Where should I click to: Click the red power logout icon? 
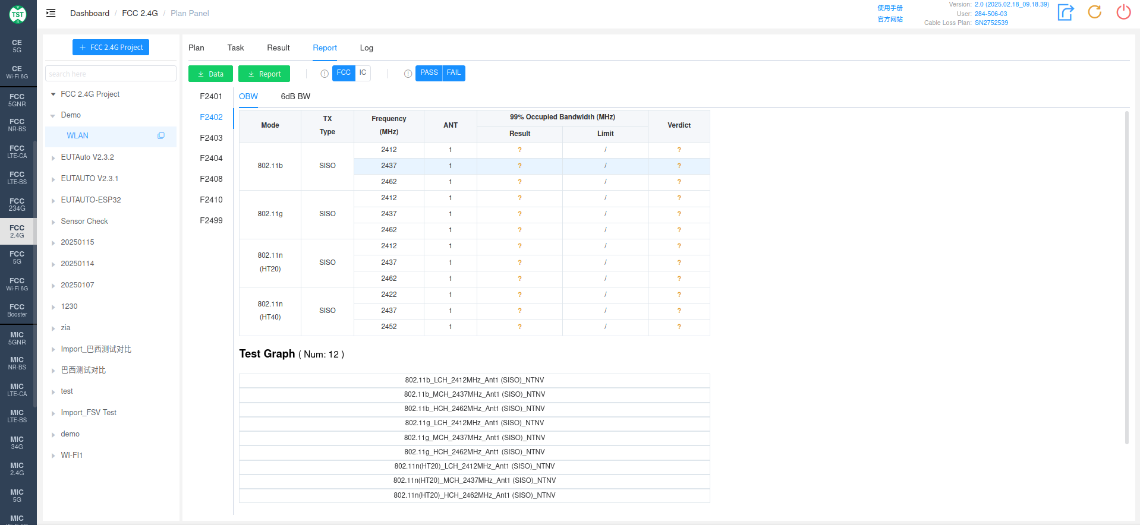pyautogui.click(x=1123, y=12)
